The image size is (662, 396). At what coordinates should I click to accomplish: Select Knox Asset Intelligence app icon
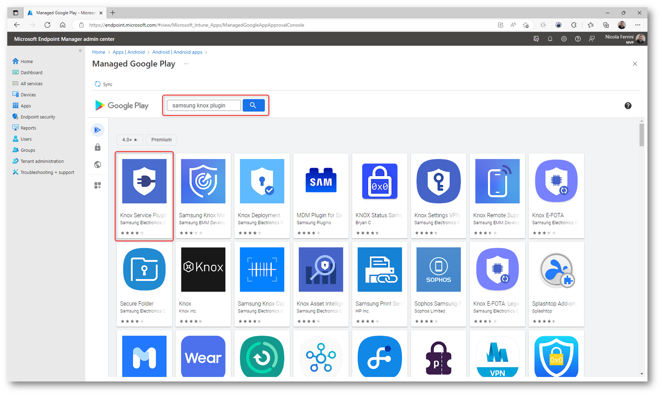coord(321,269)
